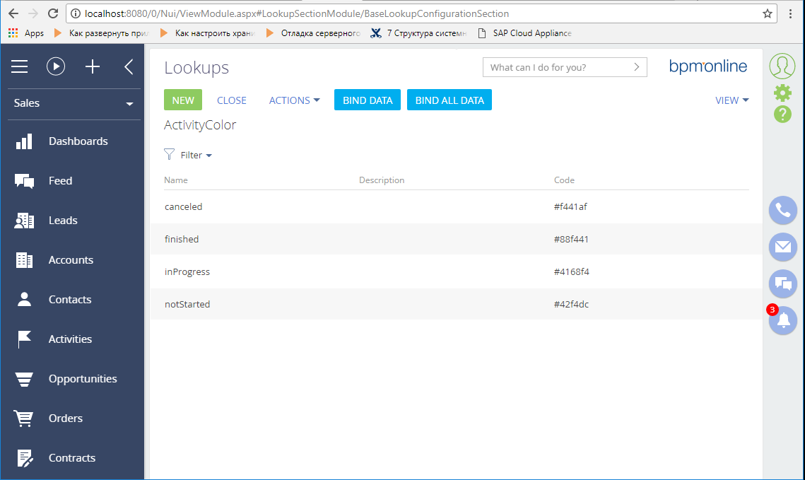The height and width of the screenshot is (480, 805).
Task: Click the Contracts document icon
Action: click(25, 458)
